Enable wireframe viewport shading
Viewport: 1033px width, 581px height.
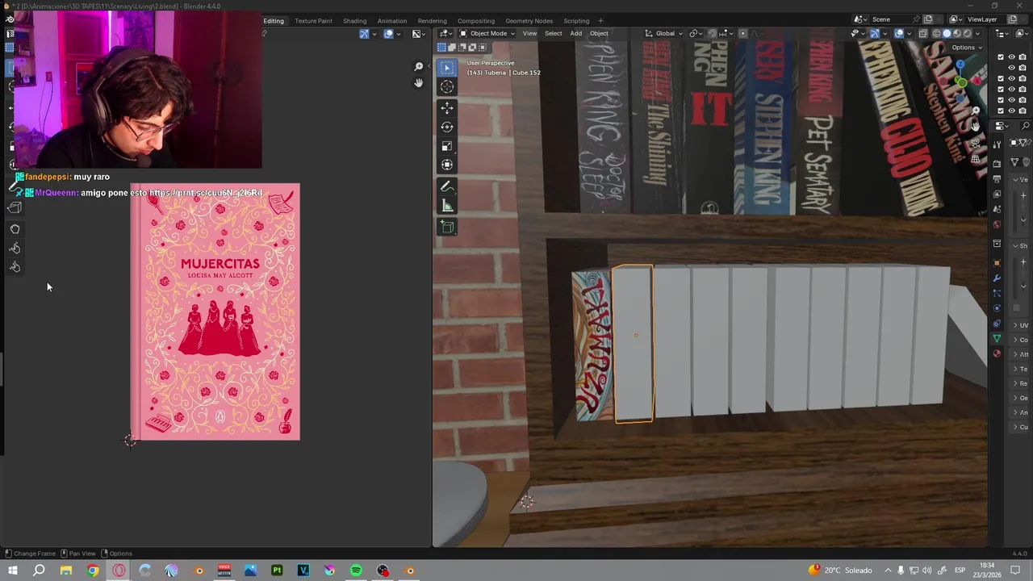(937, 34)
